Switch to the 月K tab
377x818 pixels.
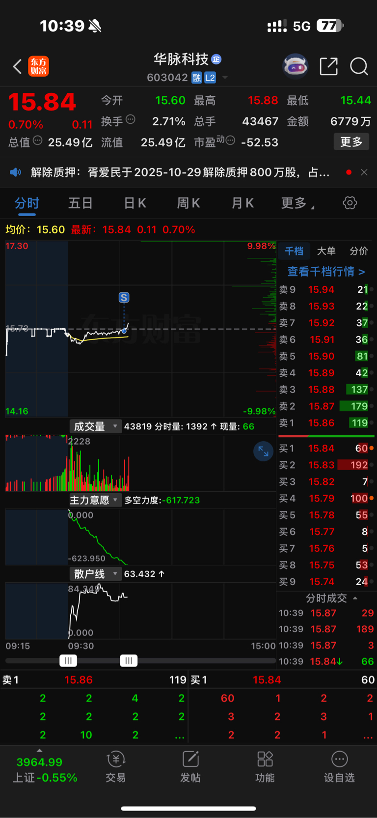[242, 203]
